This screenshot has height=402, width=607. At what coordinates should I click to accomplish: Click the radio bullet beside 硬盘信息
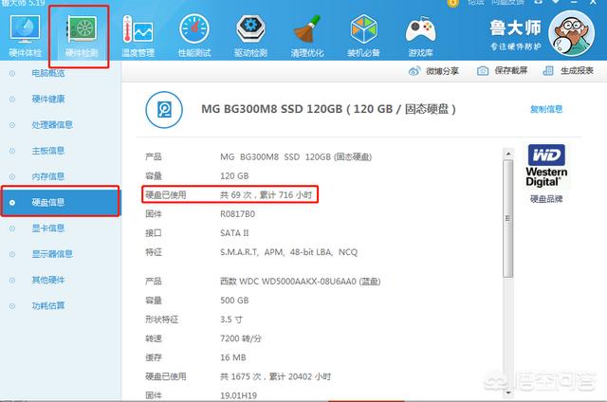[12, 202]
